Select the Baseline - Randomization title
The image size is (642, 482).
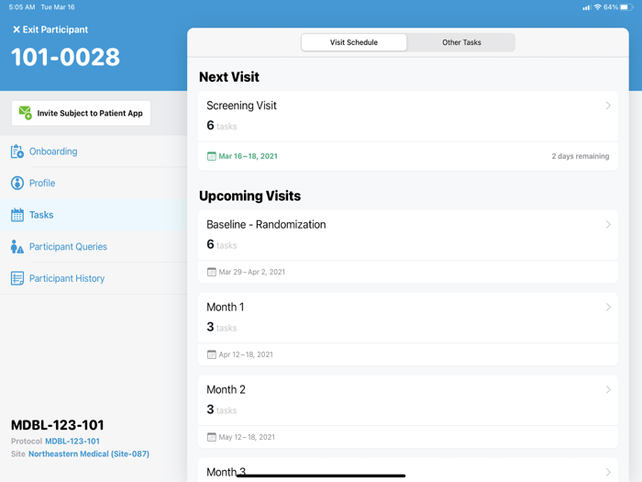pos(266,224)
